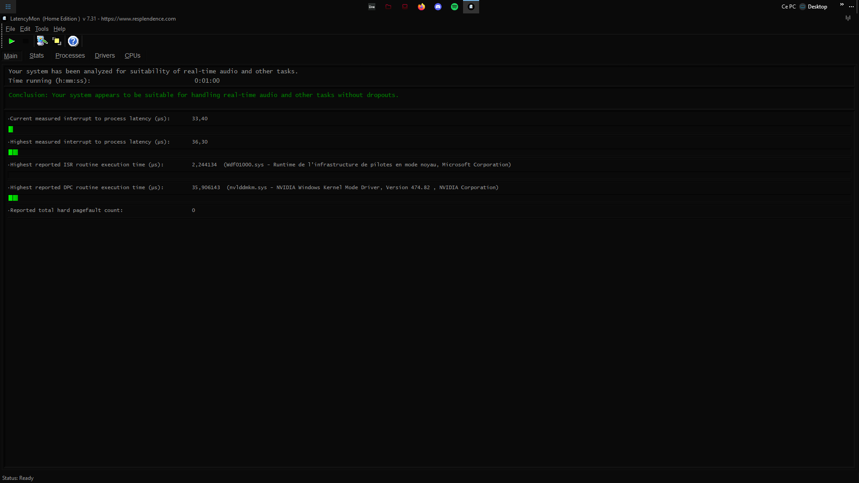Switch to the Stats tab
This screenshot has height=483, width=859.
pyautogui.click(x=37, y=55)
